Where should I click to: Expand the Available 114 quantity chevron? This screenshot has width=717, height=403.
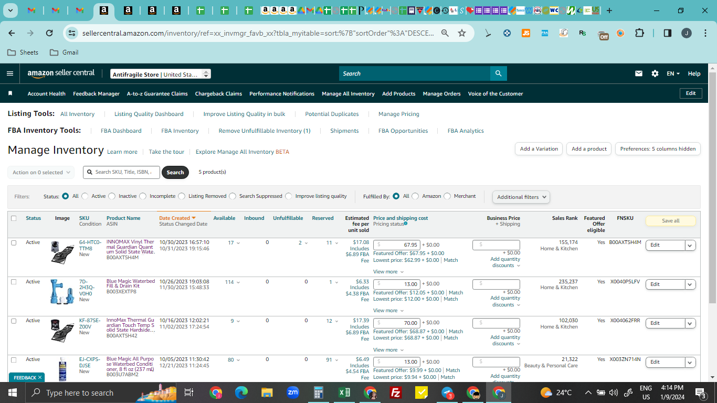238,282
